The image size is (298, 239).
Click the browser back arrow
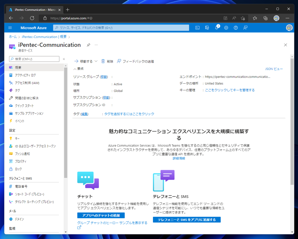(x=11, y=18)
